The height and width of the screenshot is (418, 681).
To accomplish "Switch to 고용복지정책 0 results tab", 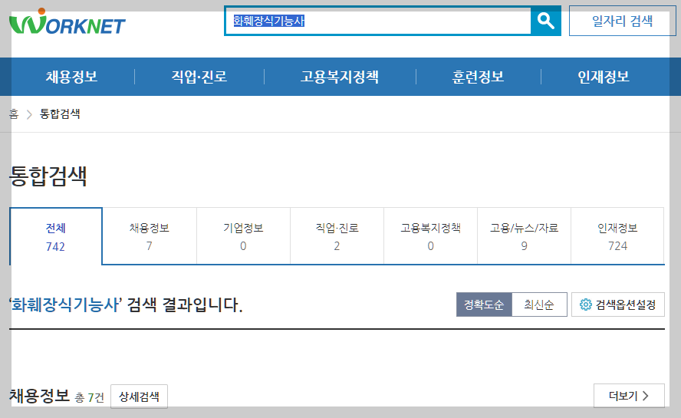I will point(430,236).
